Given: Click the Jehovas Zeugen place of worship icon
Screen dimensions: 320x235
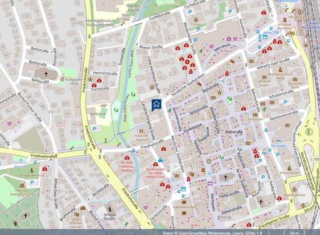Looking at the screenshot, I should pyautogui.click(x=110, y=208).
